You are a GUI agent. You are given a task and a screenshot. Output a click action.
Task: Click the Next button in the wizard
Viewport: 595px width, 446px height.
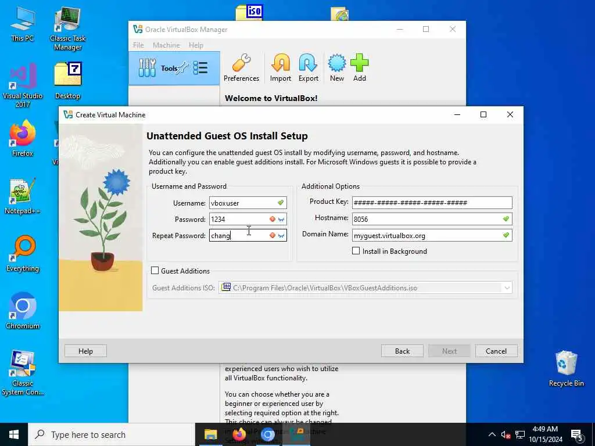click(x=449, y=351)
